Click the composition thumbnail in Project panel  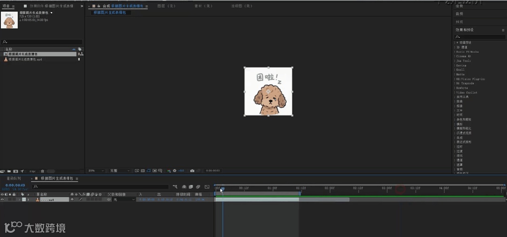(x=9, y=20)
